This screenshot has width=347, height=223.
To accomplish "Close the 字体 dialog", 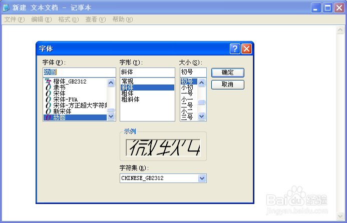I will (246, 48).
